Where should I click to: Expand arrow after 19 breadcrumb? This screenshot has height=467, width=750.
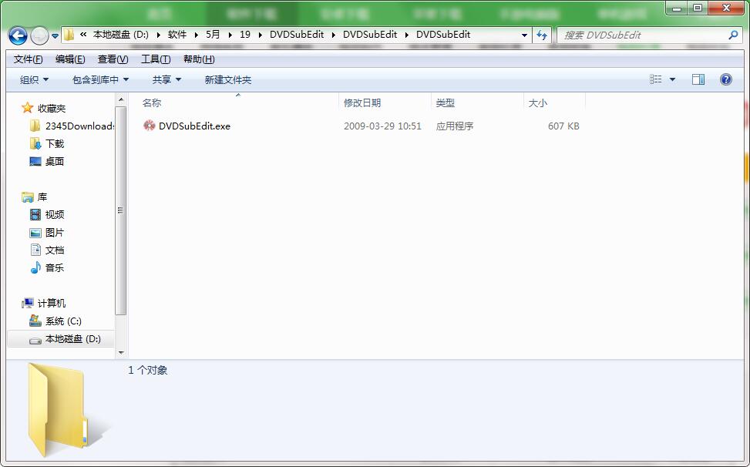[261, 35]
